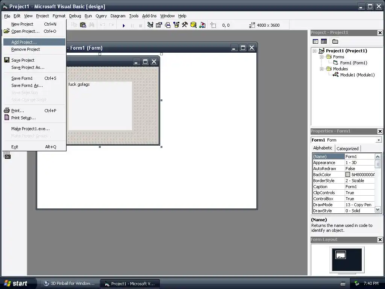Viewport: 385px width, 289px height.
Task: Open the Form Layout Window toolbar icon
Action: coord(168,25)
